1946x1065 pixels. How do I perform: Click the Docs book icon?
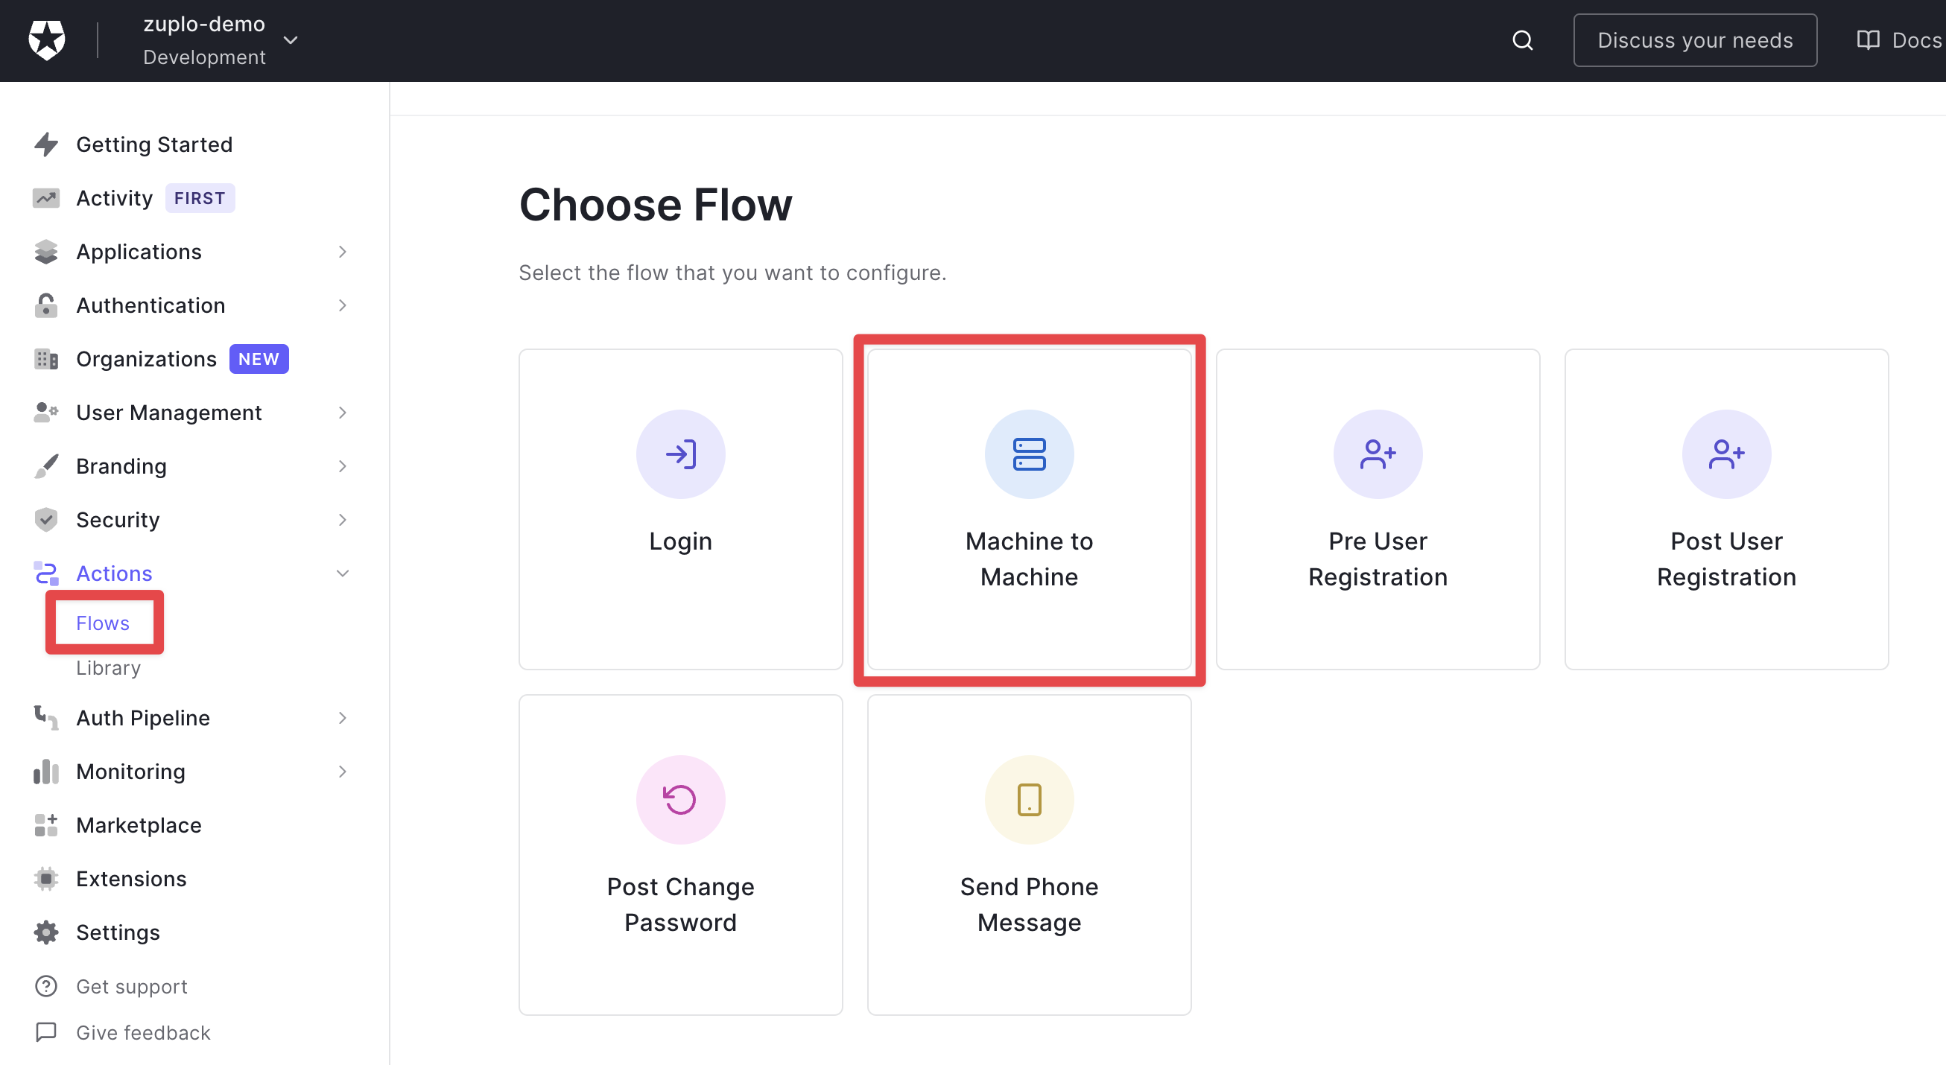[x=1868, y=40]
